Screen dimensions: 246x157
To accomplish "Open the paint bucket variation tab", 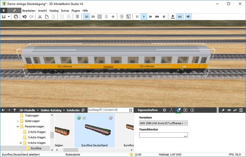I will [x=178, y=110].
